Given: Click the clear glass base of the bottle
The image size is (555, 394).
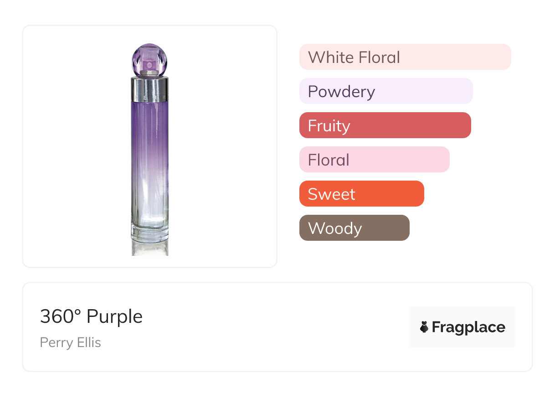Looking at the screenshot, I should click(x=149, y=230).
